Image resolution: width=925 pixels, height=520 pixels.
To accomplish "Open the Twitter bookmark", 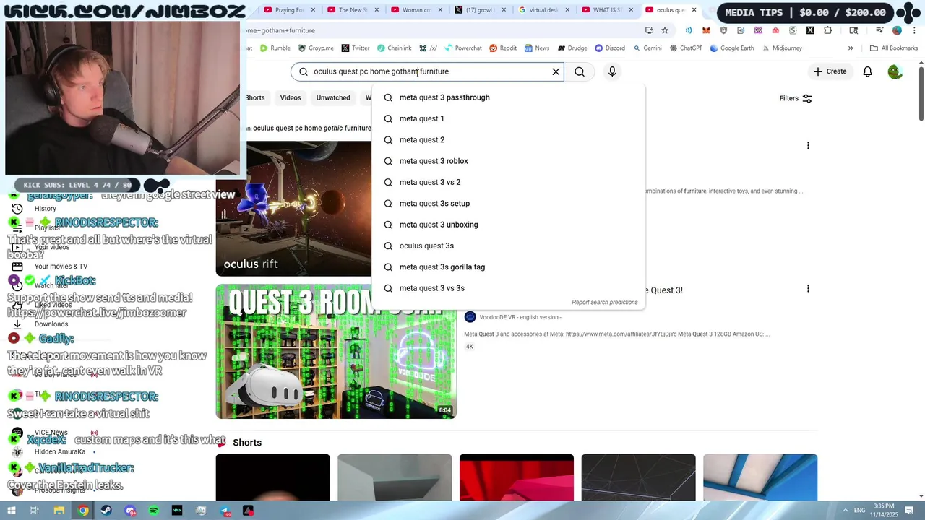I will click(x=355, y=48).
